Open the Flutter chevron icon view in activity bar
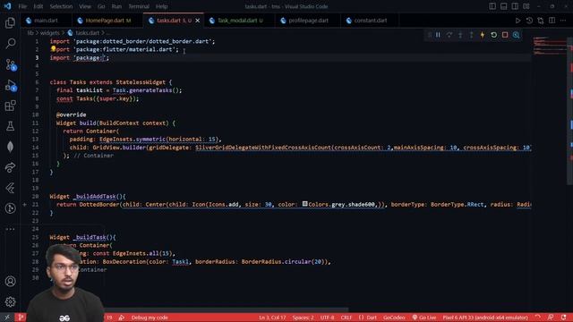Image resolution: width=573 pixels, height=322 pixels. (10, 188)
